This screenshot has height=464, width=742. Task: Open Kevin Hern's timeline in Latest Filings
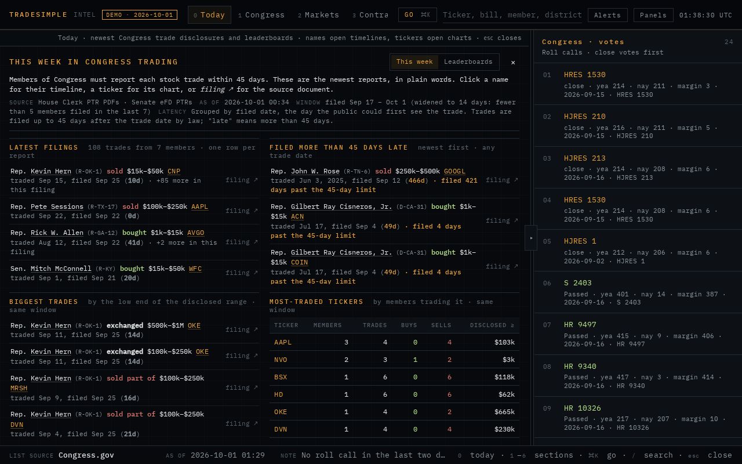click(51, 171)
